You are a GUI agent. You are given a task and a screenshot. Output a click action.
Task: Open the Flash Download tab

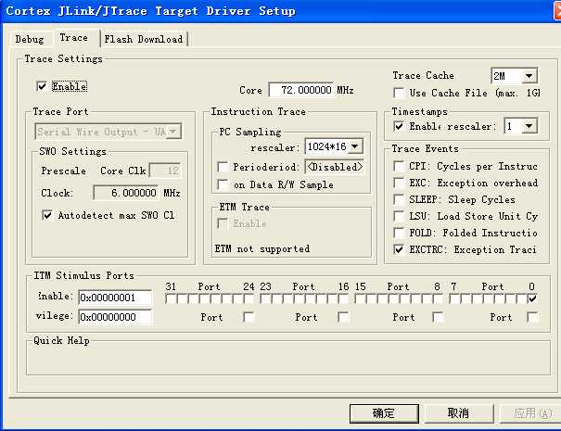click(144, 39)
